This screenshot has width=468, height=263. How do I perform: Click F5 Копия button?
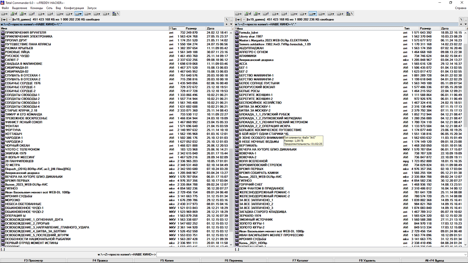tap(167, 260)
